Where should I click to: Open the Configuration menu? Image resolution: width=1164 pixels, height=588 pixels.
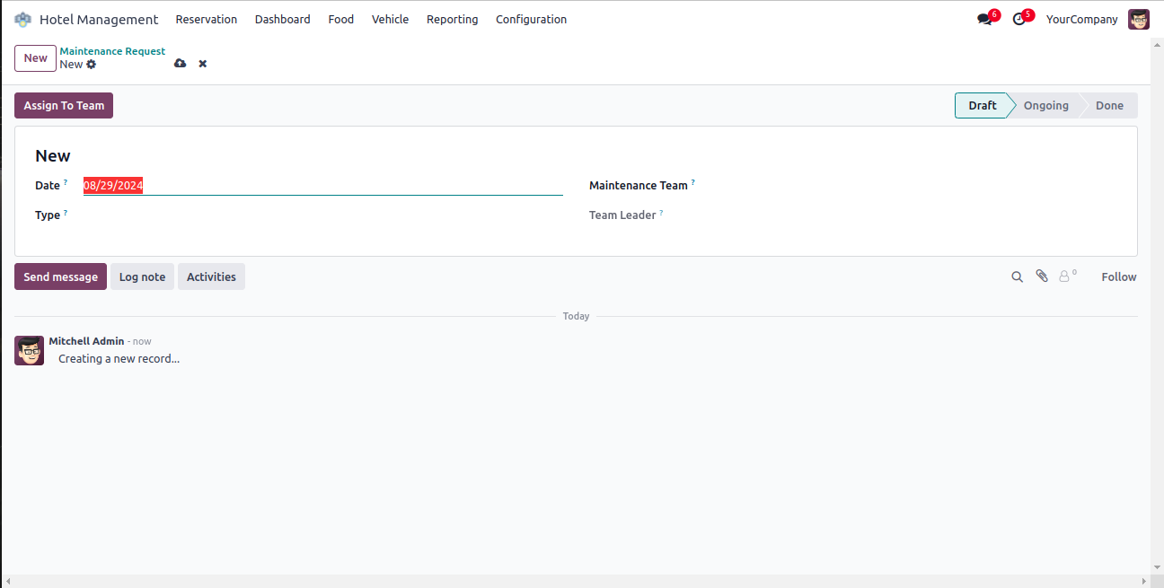coord(531,20)
